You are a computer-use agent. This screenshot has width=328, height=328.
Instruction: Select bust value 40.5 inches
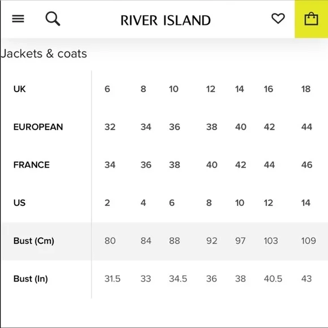[x=273, y=279]
